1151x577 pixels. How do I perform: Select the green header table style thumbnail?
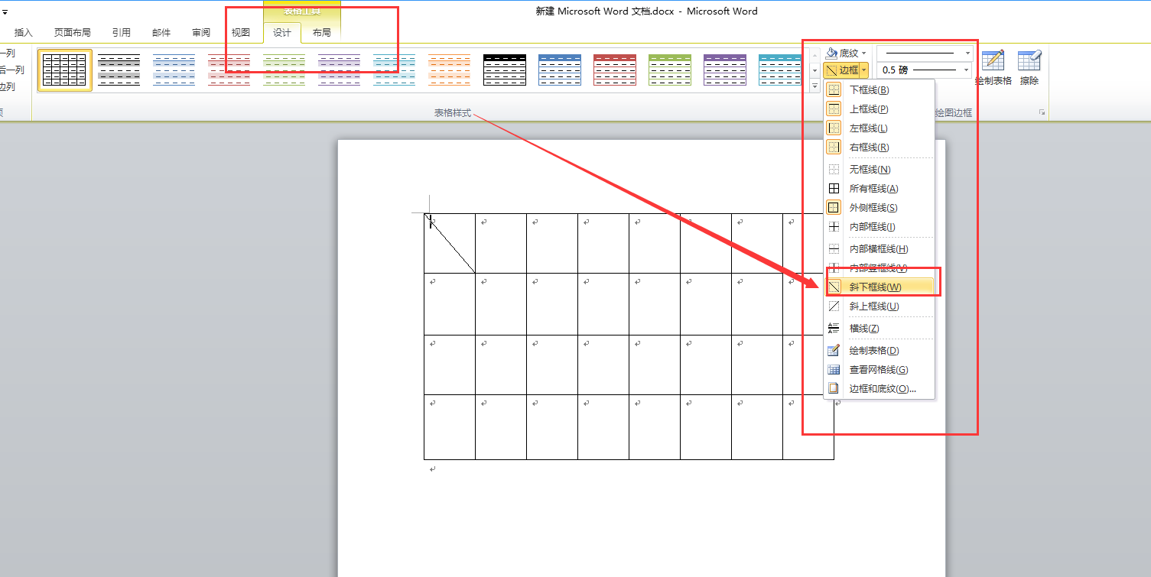[670, 70]
